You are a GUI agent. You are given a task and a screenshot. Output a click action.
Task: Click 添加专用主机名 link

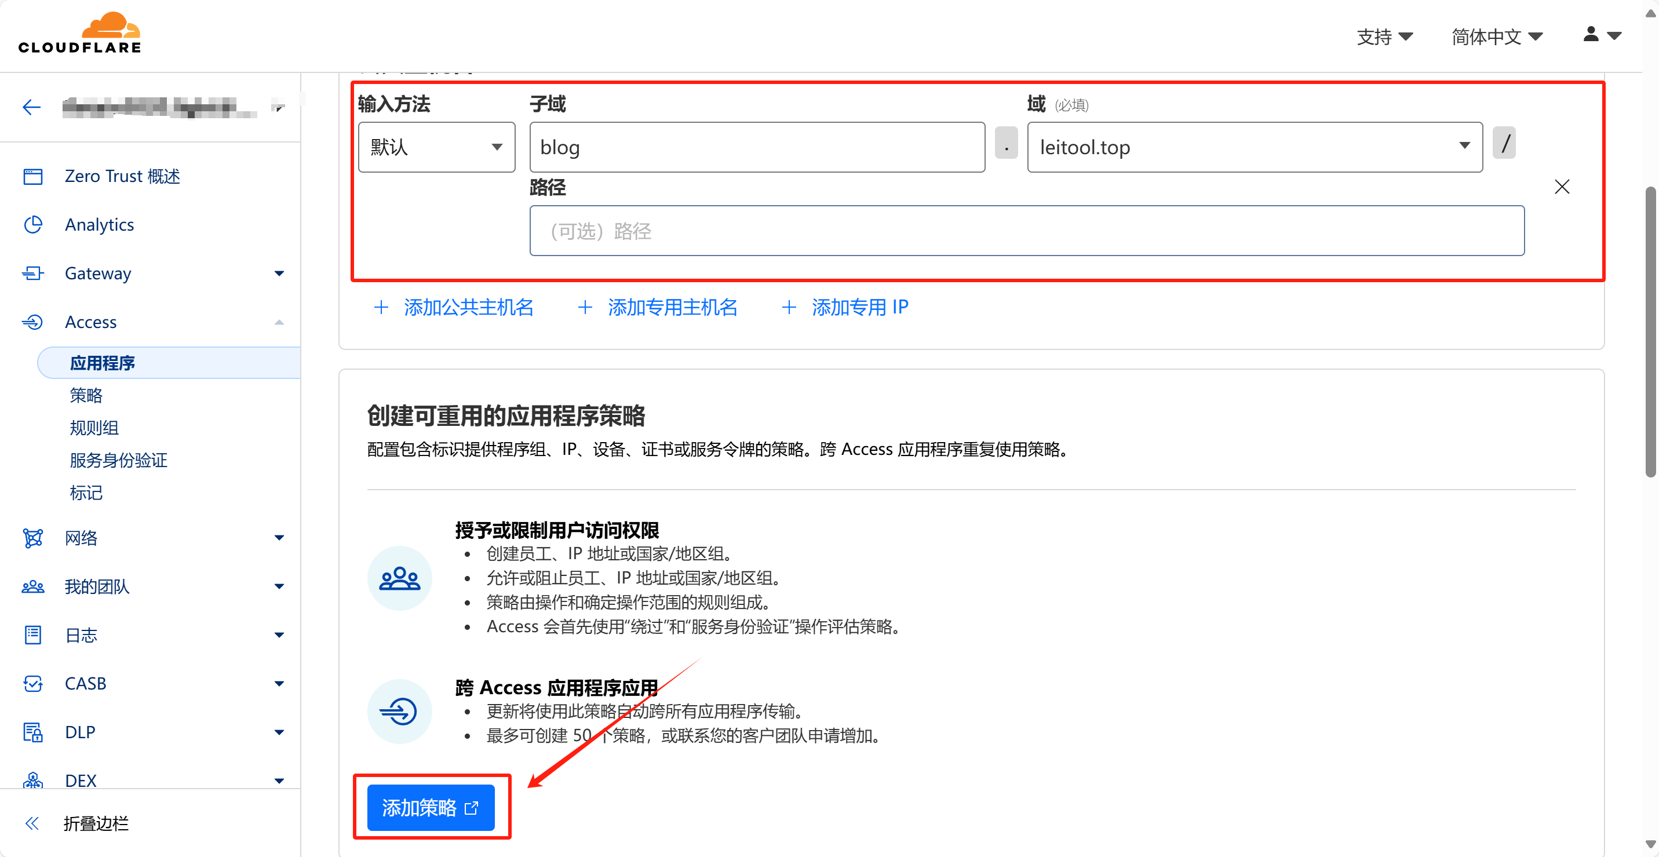coord(672,307)
